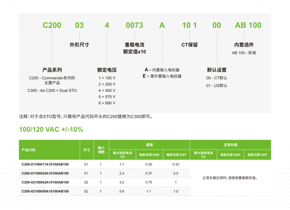Click the '2.4' current value
290x210 pixels.
pyautogui.click(x=122, y=173)
